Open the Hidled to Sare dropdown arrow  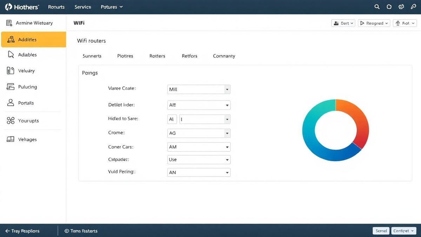227,119
